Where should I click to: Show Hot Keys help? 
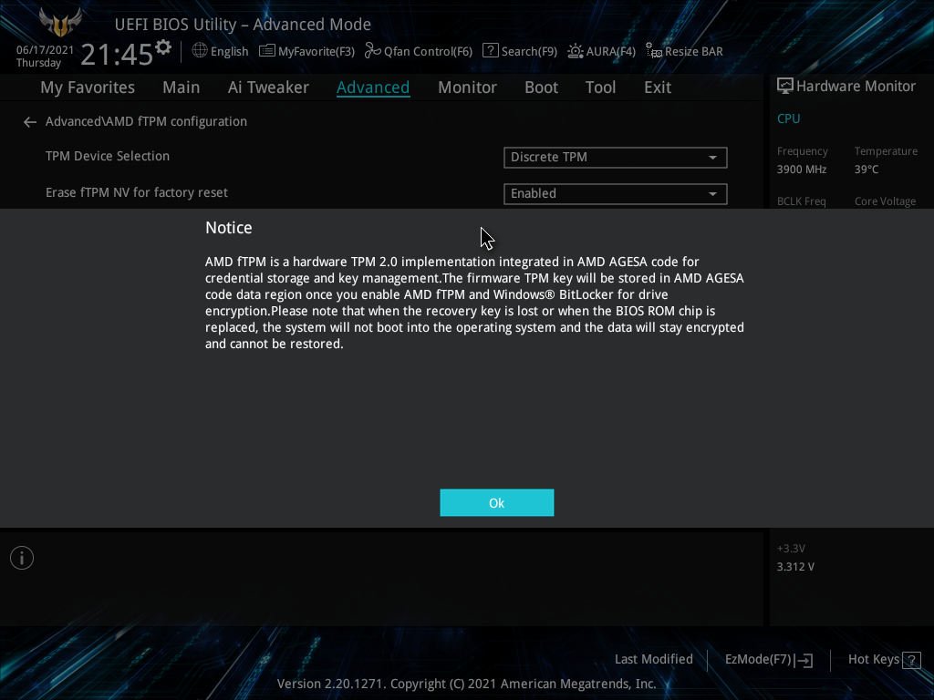click(x=873, y=660)
